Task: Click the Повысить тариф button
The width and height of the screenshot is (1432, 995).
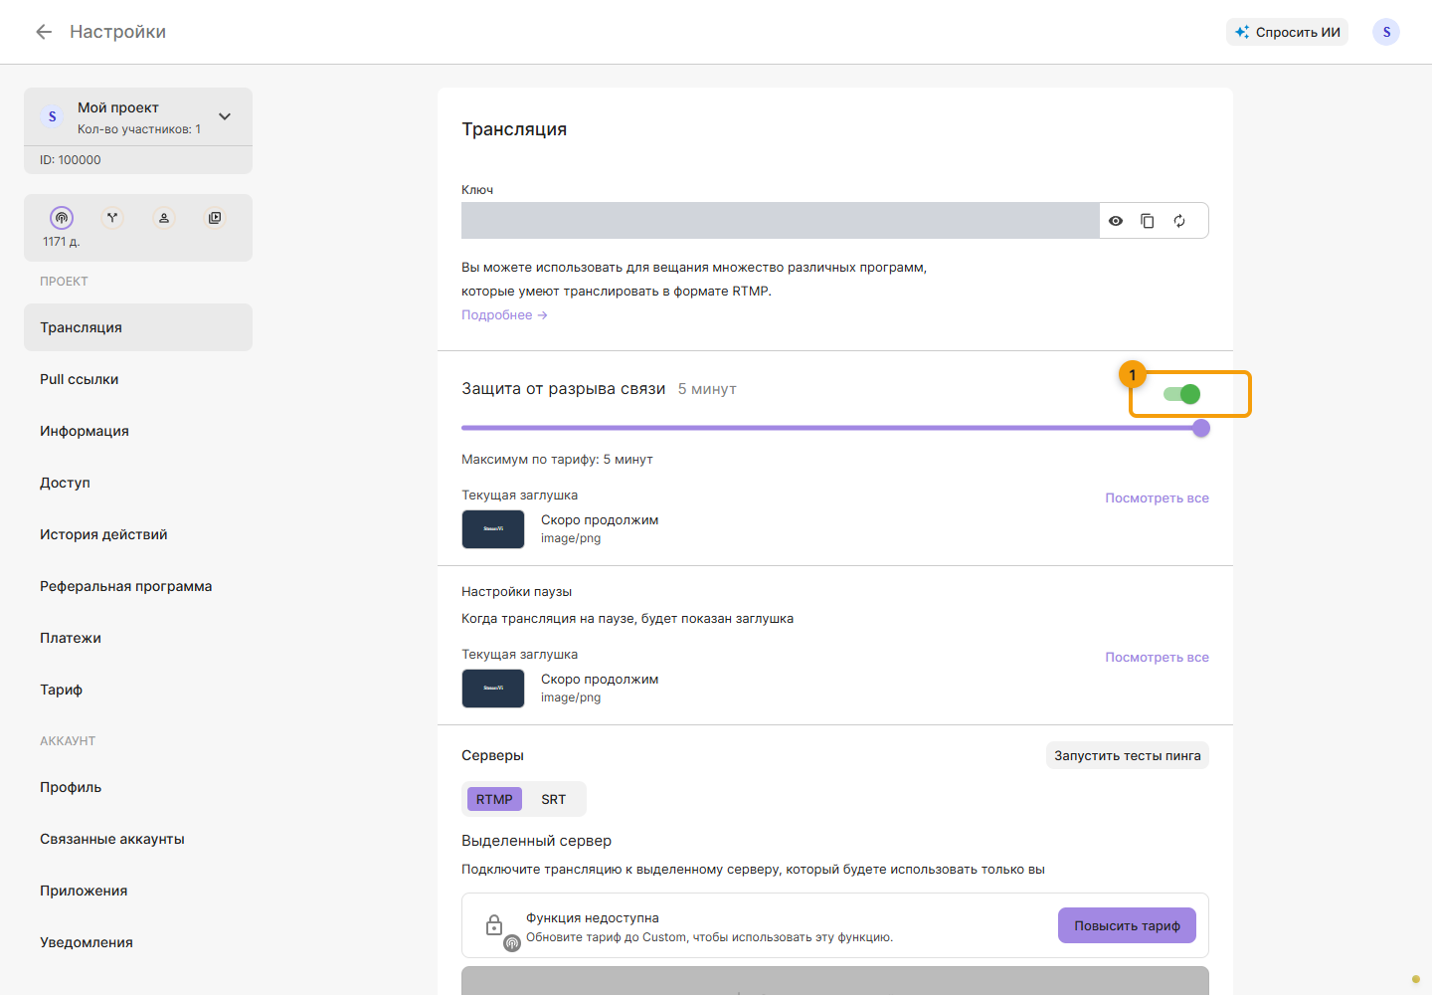Action: coord(1127,925)
